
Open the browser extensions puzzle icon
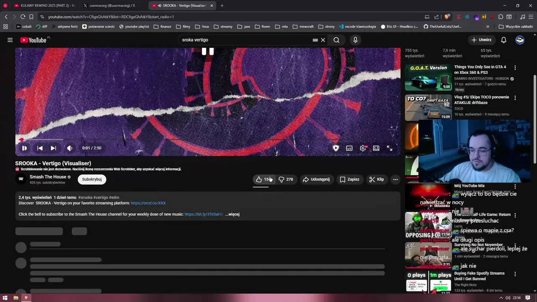tap(501, 17)
